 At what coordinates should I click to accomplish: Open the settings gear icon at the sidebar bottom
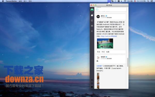(x=92, y=87)
